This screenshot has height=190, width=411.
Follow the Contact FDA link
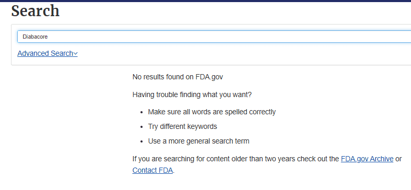(152, 170)
